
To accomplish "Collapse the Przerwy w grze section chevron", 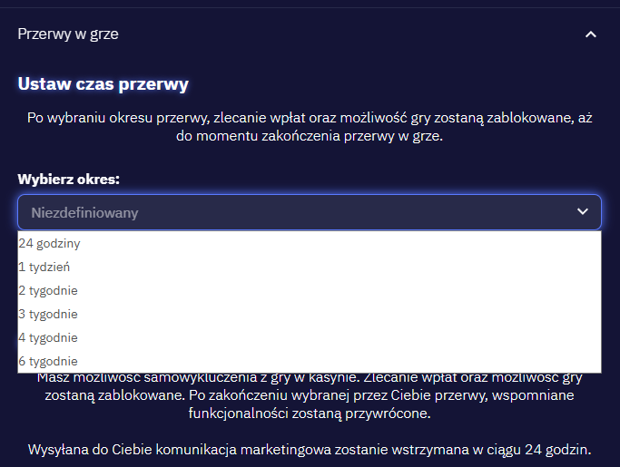I will (591, 34).
